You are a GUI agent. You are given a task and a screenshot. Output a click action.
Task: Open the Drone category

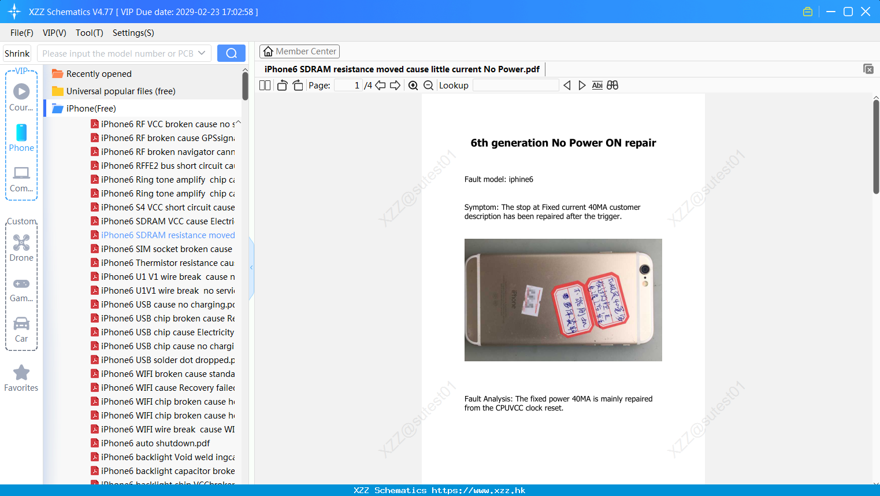[21, 248]
